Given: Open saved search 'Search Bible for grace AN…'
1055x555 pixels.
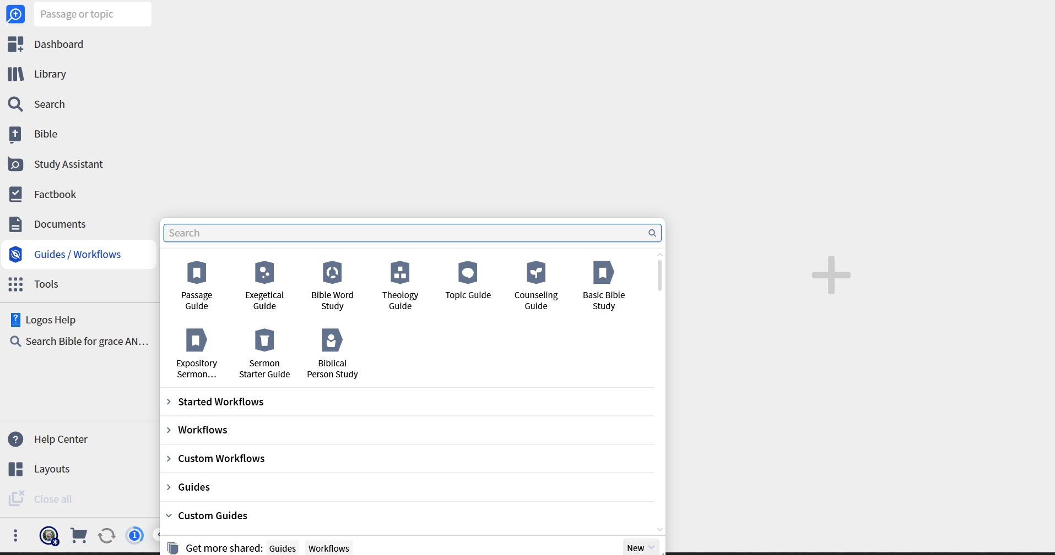Looking at the screenshot, I should click(x=80, y=341).
